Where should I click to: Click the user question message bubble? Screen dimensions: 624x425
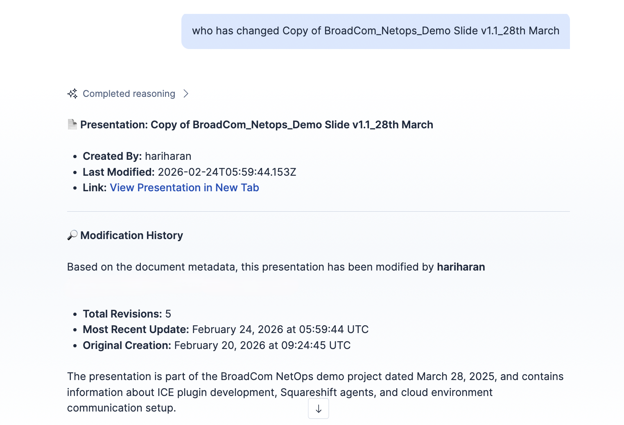tap(375, 31)
